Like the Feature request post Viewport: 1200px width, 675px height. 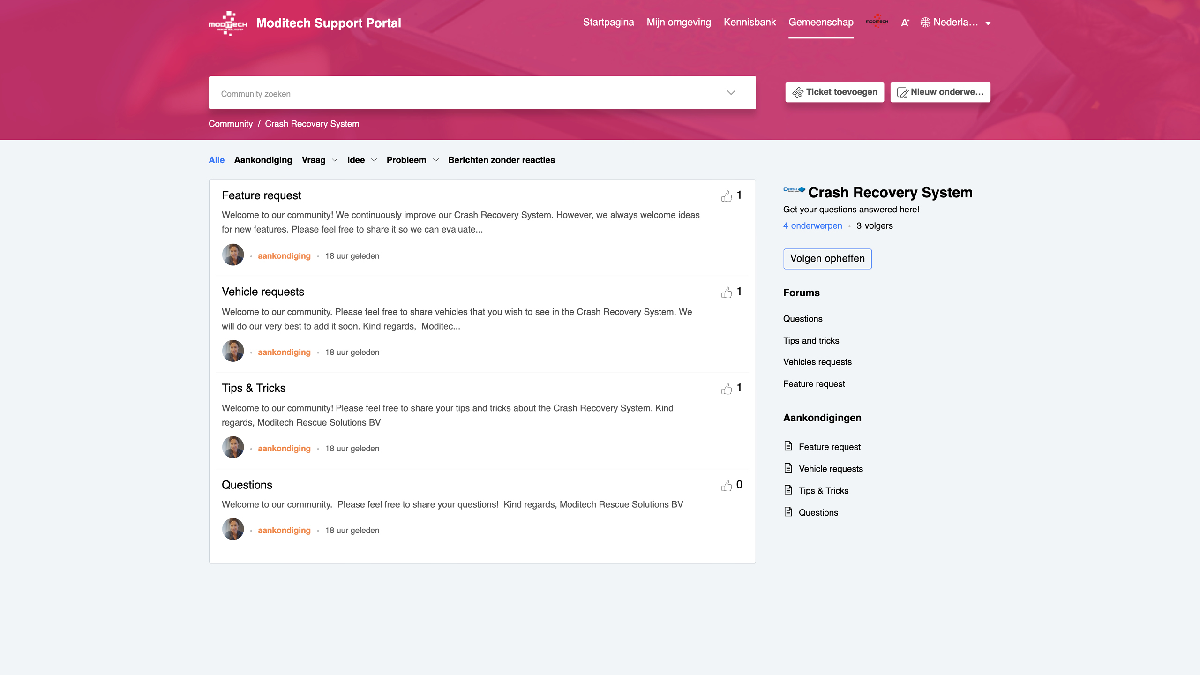pos(727,196)
